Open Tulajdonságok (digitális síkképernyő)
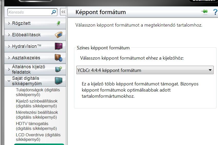The height and width of the screenshot is (145, 218). 38,92
